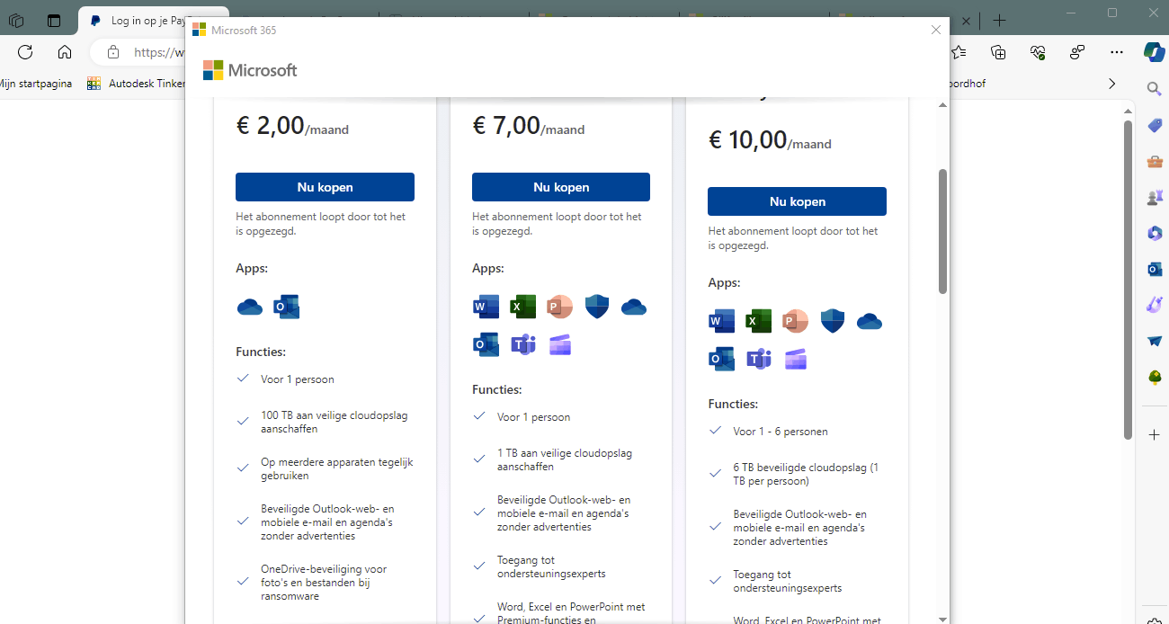
Task: Open the Mijn startpagina bookmark
Action: tap(35, 84)
